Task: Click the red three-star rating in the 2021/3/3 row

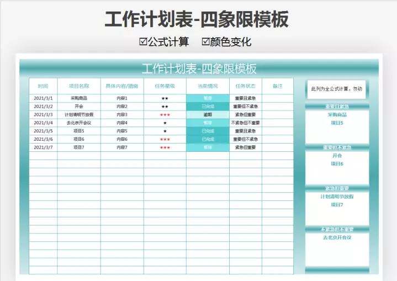Action: (165, 115)
